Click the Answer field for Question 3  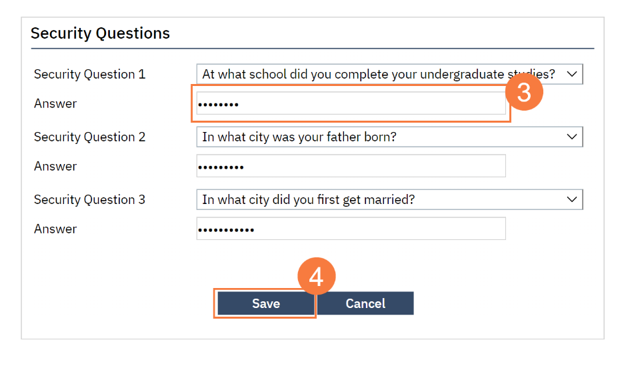click(351, 229)
